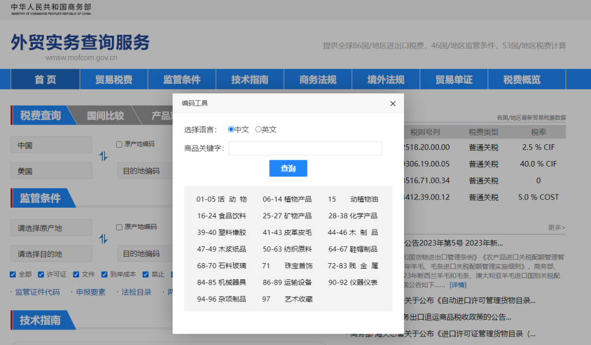Choose category 16-24 食品饮料
Image resolution: width=591 pixels, height=345 pixels.
pyautogui.click(x=222, y=216)
